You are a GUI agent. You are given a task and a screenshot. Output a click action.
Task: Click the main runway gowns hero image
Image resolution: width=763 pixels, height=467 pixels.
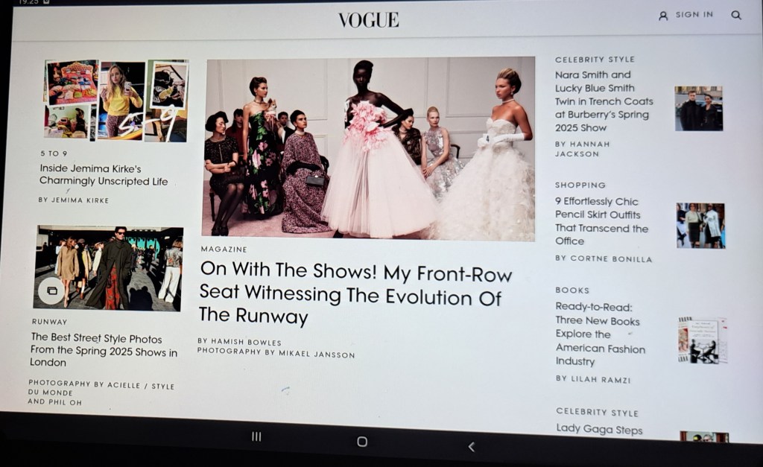point(369,149)
